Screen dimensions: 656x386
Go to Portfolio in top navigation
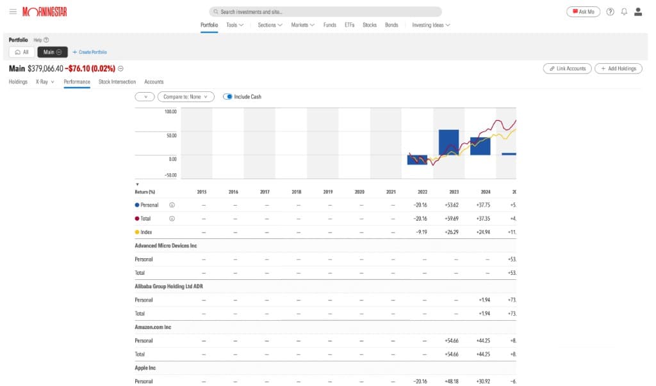209,25
